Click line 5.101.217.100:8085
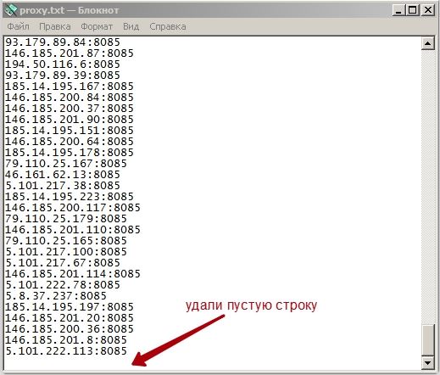Viewport: 440px width, 375px height. tap(66, 252)
